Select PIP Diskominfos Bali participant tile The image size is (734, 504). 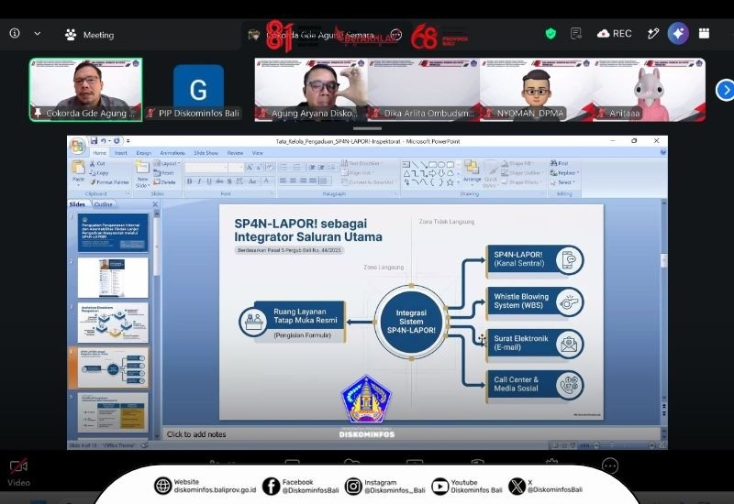point(198,90)
